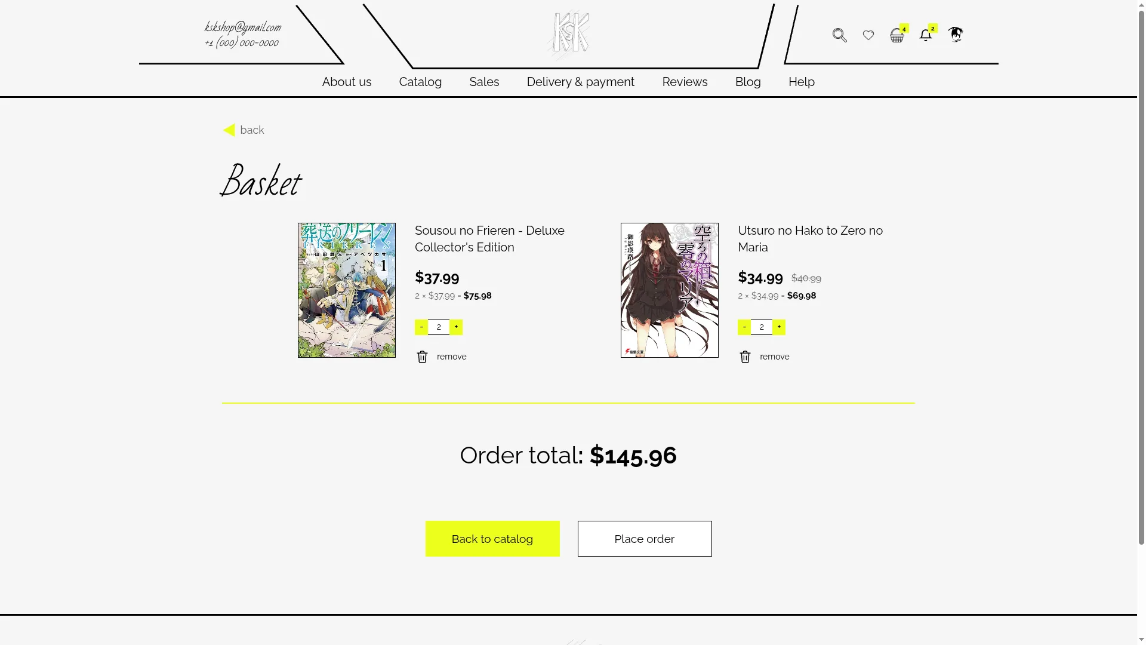
Task: Click trash icon for Utsuro no Hako
Action: click(745, 357)
